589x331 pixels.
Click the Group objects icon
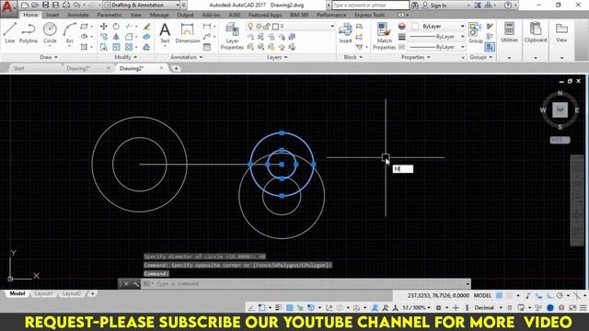475,33
